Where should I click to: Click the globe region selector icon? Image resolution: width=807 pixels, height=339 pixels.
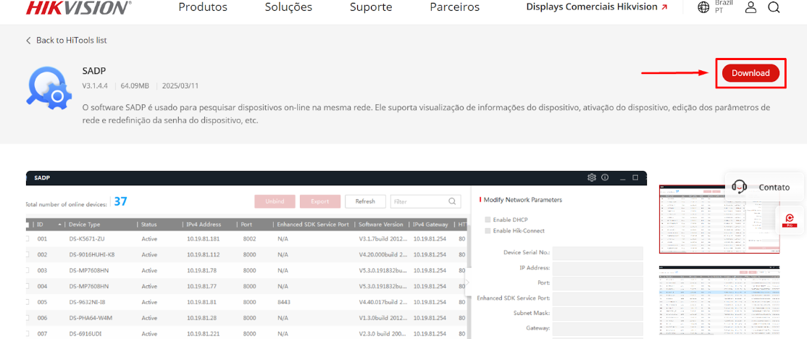[x=703, y=7]
